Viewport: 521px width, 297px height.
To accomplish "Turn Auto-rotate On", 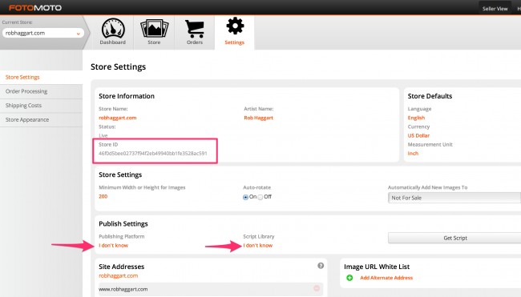I will pyautogui.click(x=245, y=197).
